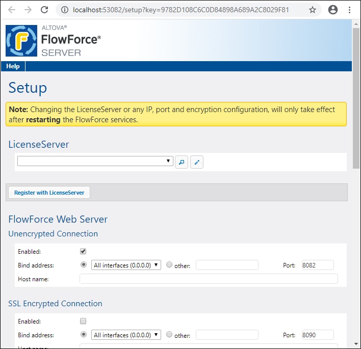Click the SSL Port field showing 8090
Viewport: 361px width, 349px height.
(x=318, y=335)
